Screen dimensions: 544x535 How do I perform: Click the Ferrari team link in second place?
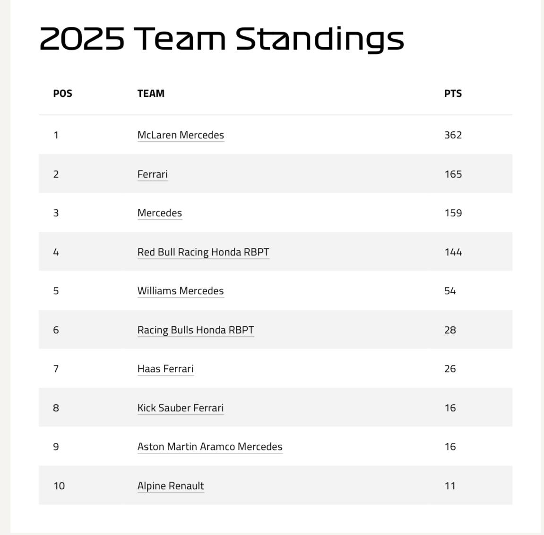(x=152, y=174)
